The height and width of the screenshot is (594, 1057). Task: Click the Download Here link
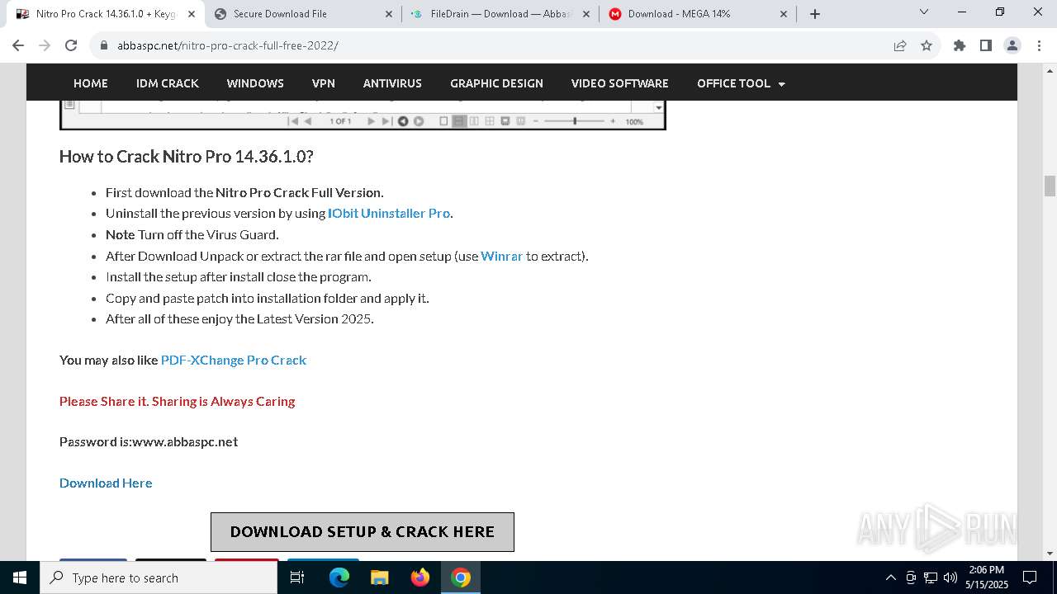click(x=106, y=483)
